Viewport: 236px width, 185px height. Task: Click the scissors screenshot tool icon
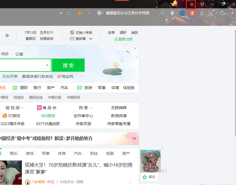point(211,13)
